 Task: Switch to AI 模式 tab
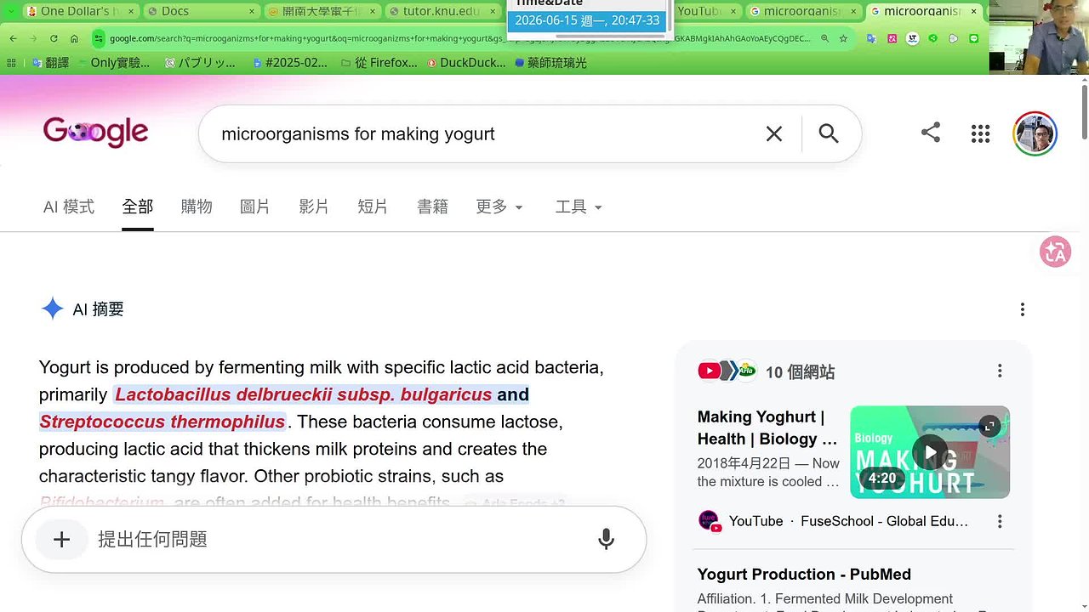(69, 207)
